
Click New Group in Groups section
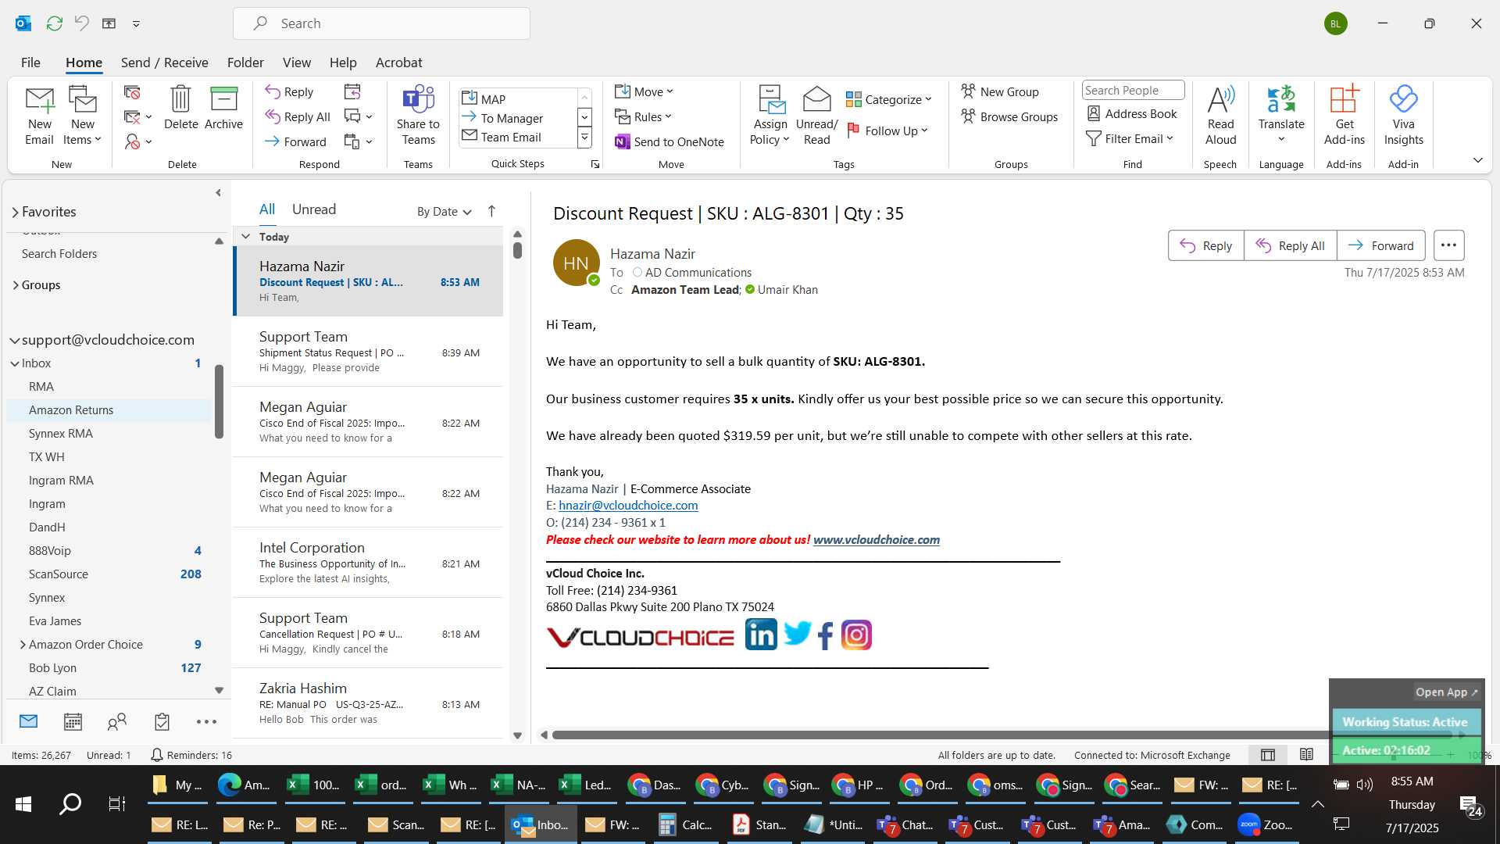tap(999, 91)
